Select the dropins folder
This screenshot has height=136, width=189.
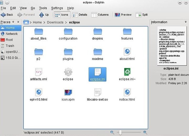[x=97, y=34]
